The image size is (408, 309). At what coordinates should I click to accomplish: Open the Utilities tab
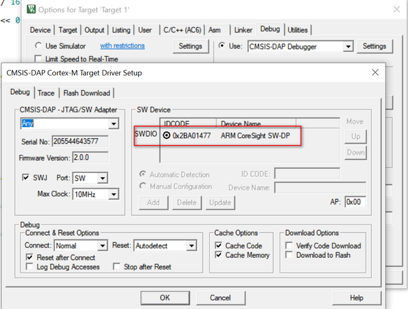[x=297, y=30]
